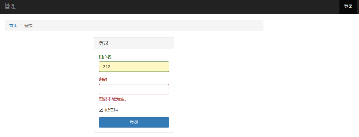Click the 管理 brand link in navbar
Image resolution: width=359 pixels, height=137 pixels.
(x=10, y=6)
